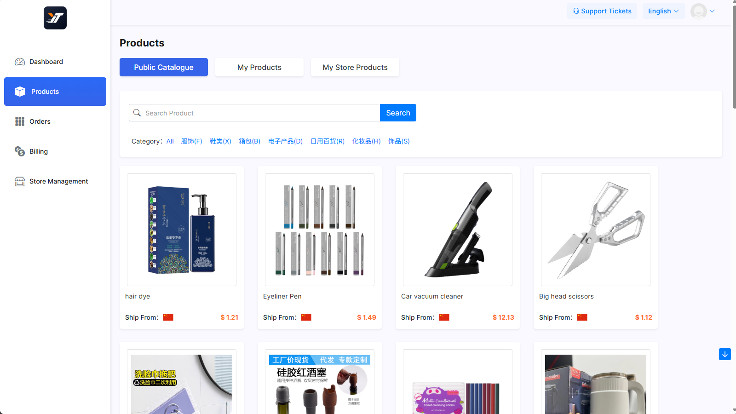Open the 硅胶红酒塞 product image
The image size is (736, 414).
(320, 382)
